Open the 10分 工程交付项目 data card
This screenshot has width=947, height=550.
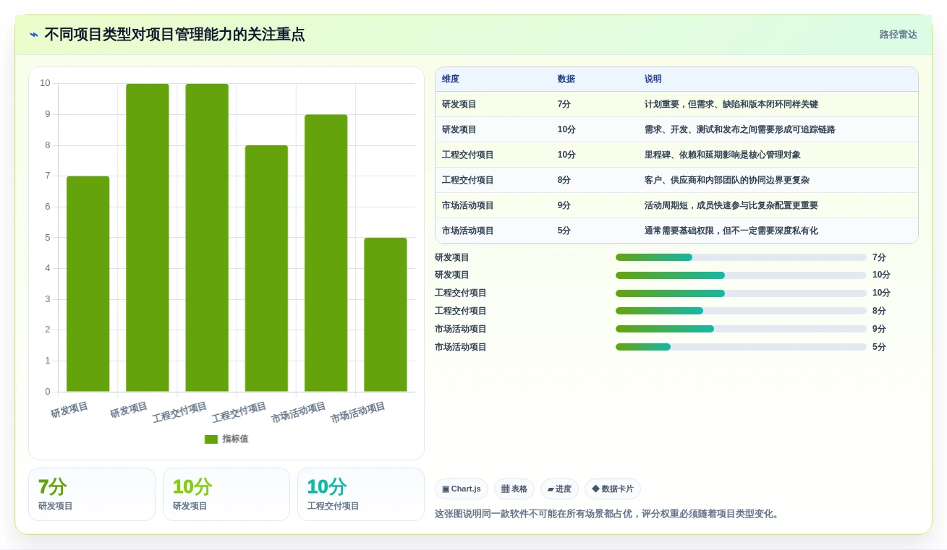click(361, 494)
